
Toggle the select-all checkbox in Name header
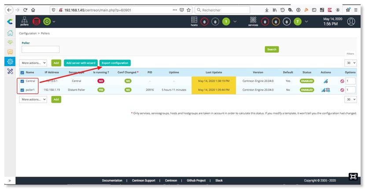click(22, 72)
